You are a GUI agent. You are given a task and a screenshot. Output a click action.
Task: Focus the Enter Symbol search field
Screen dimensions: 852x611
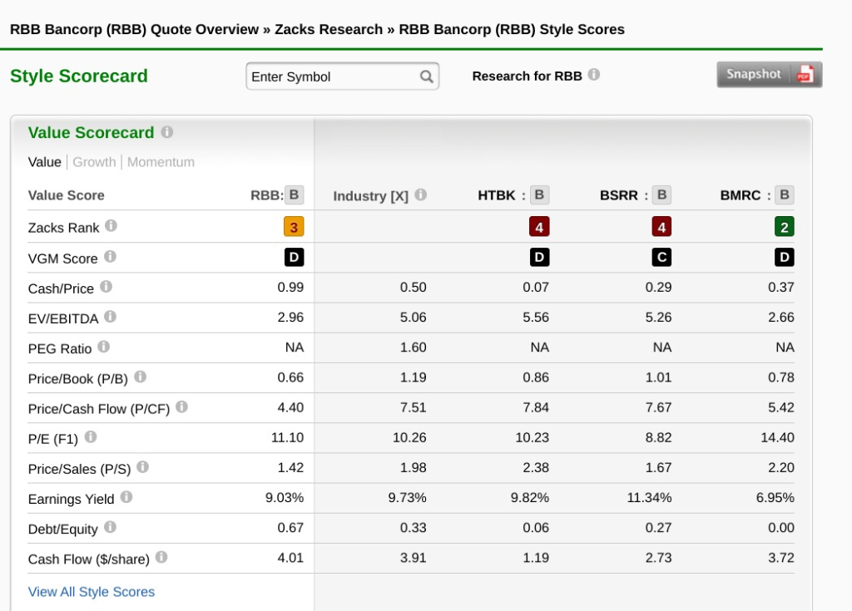[x=342, y=76]
